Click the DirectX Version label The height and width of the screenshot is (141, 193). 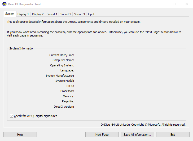click(x=64, y=107)
